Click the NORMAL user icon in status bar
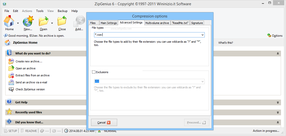Viewport: 286px width, 136px height. tap(99, 131)
